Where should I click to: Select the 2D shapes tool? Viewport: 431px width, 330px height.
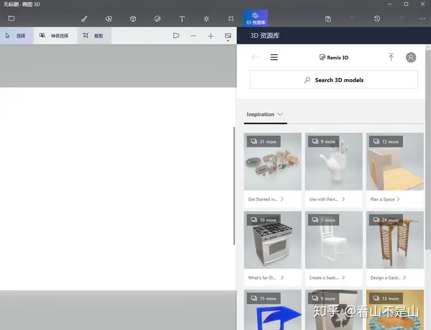[108, 19]
